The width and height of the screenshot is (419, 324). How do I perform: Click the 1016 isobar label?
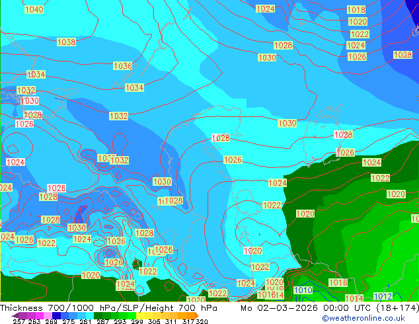338,282
